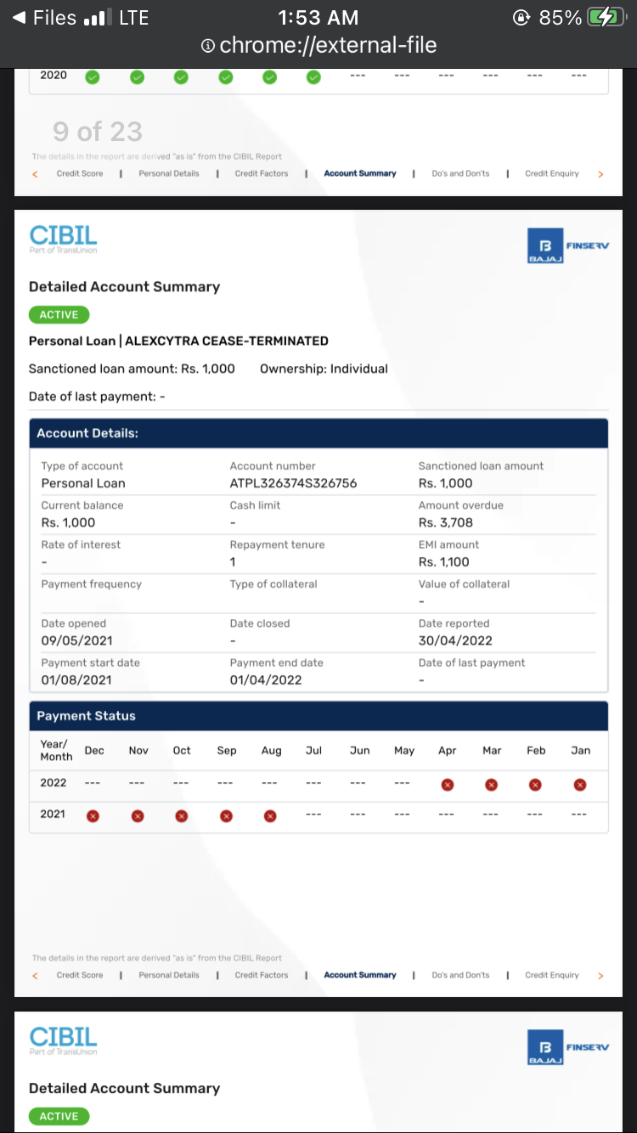Open Credit Score tab below Payment Status table

pos(80,975)
